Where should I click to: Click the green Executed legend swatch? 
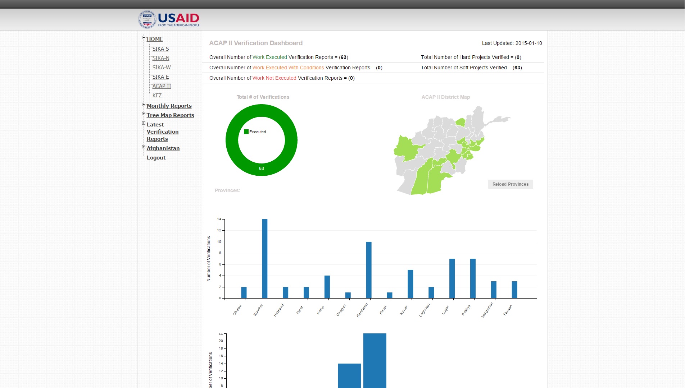[246, 132]
